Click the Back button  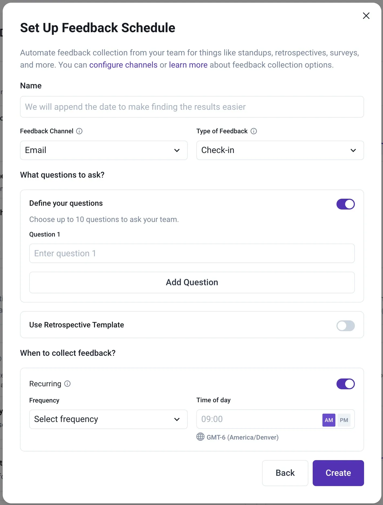click(285, 473)
